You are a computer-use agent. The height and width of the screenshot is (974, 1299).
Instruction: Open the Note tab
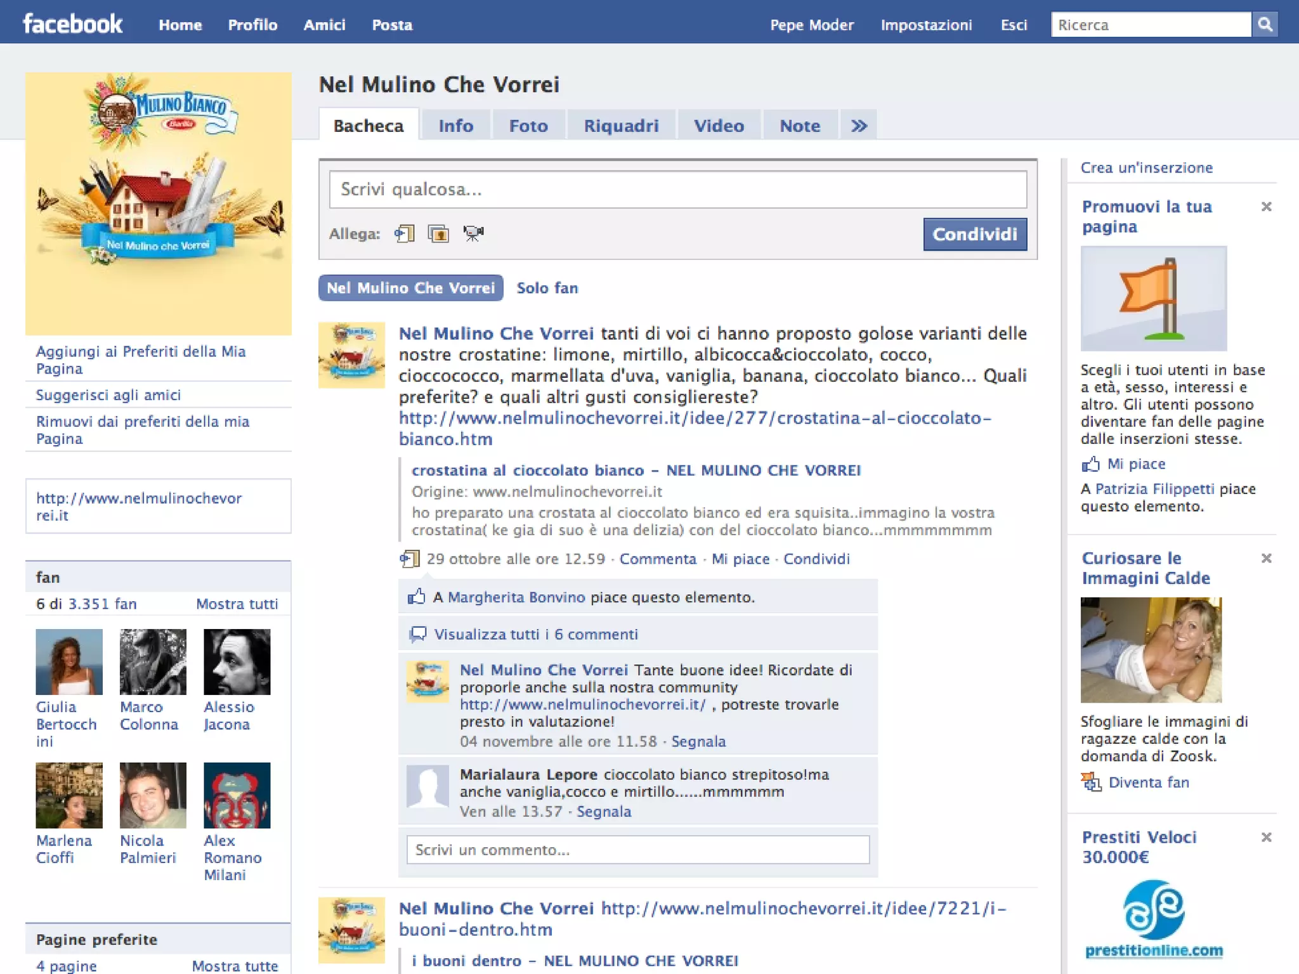[x=800, y=126]
